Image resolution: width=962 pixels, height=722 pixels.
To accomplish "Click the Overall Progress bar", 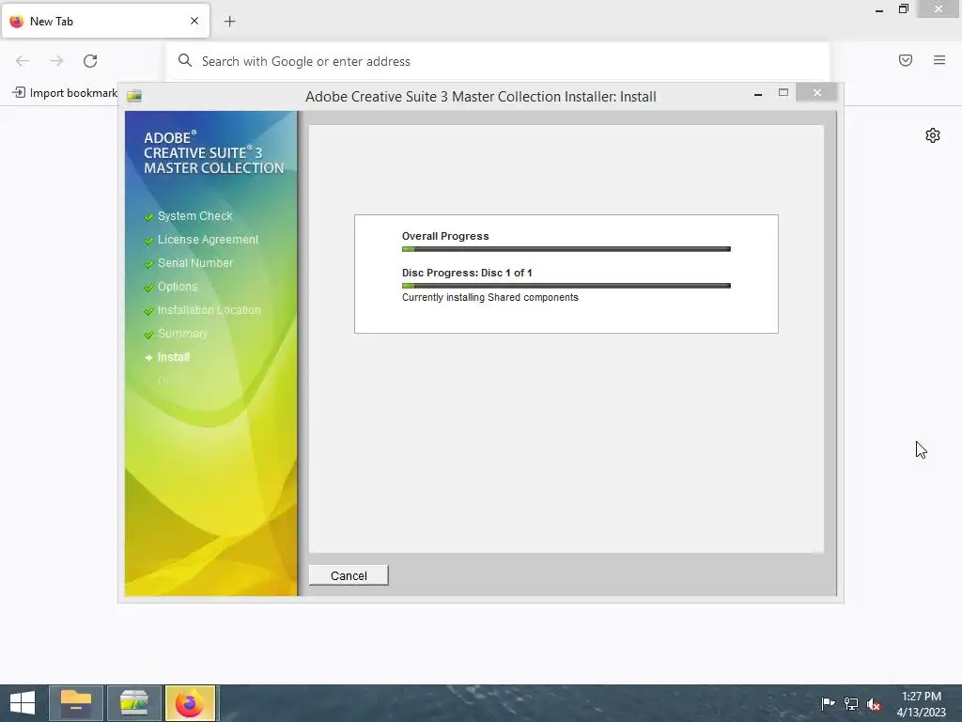I will pyautogui.click(x=566, y=249).
